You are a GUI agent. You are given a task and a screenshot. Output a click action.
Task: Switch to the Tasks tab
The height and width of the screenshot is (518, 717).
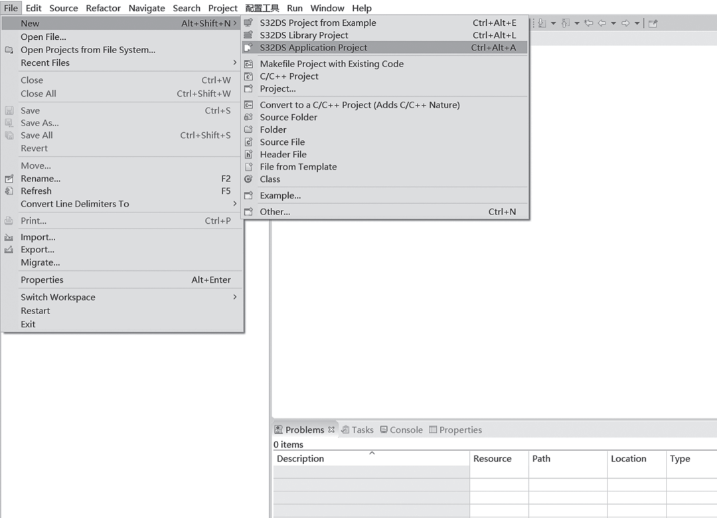click(x=358, y=430)
